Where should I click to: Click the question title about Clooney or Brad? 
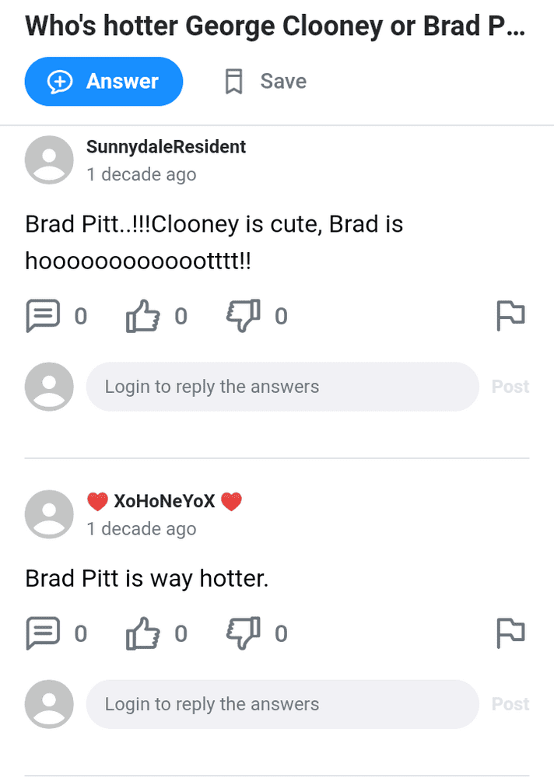pos(275,26)
